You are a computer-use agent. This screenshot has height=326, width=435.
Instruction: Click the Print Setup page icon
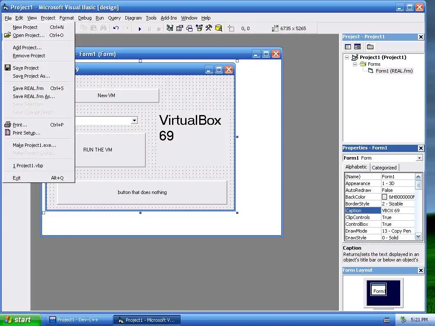coord(8,132)
